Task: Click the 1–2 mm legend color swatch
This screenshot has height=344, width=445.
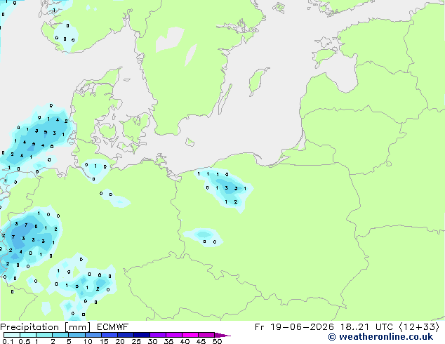Action: 44,335
